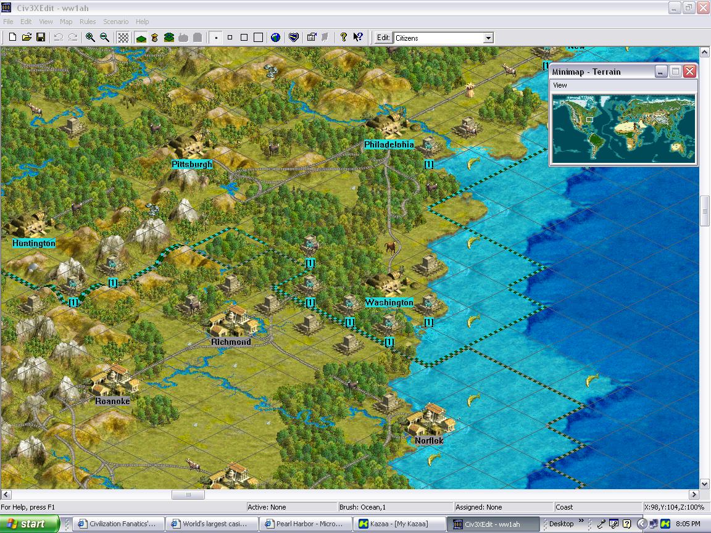Switch to Pearl Harbor taskbar window
Screen dimensions: 711x533
tap(305, 524)
